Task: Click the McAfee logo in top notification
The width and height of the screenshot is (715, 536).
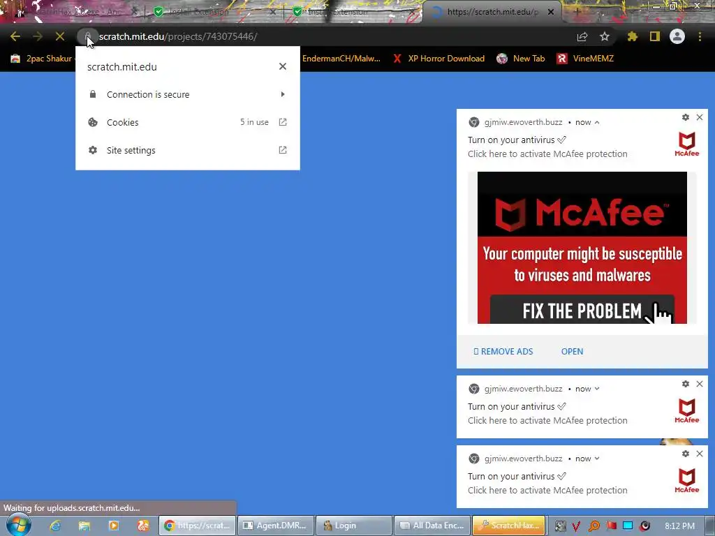Action: point(687,144)
